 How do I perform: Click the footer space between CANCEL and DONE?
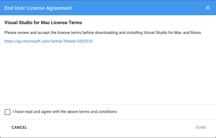point(111,127)
